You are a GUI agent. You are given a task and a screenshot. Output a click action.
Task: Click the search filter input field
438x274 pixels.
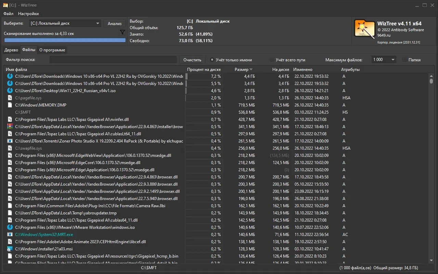(x=113, y=60)
